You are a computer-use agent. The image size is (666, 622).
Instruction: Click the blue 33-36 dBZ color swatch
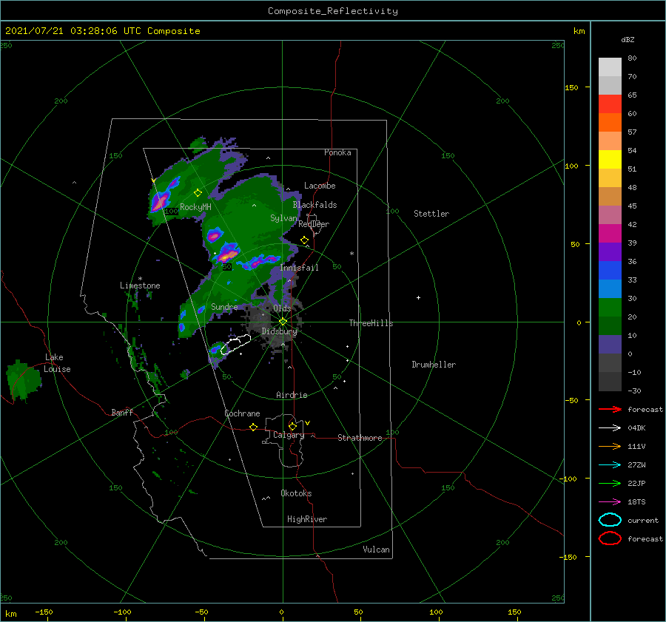[x=610, y=271]
